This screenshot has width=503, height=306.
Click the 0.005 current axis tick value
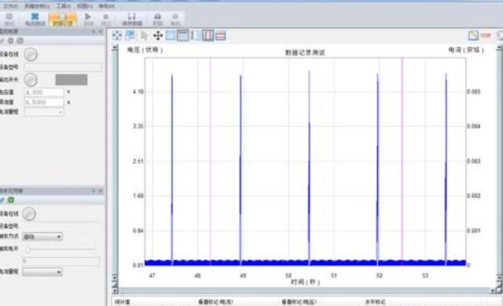pyautogui.click(x=473, y=92)
